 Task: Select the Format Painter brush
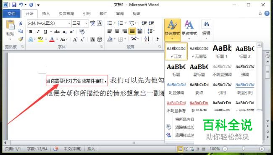pos(21,39)
